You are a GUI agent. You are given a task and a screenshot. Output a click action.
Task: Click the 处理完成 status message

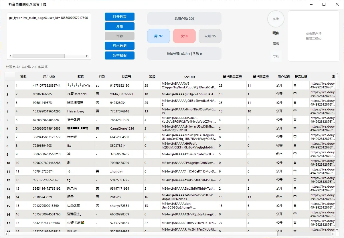(27, 67)
